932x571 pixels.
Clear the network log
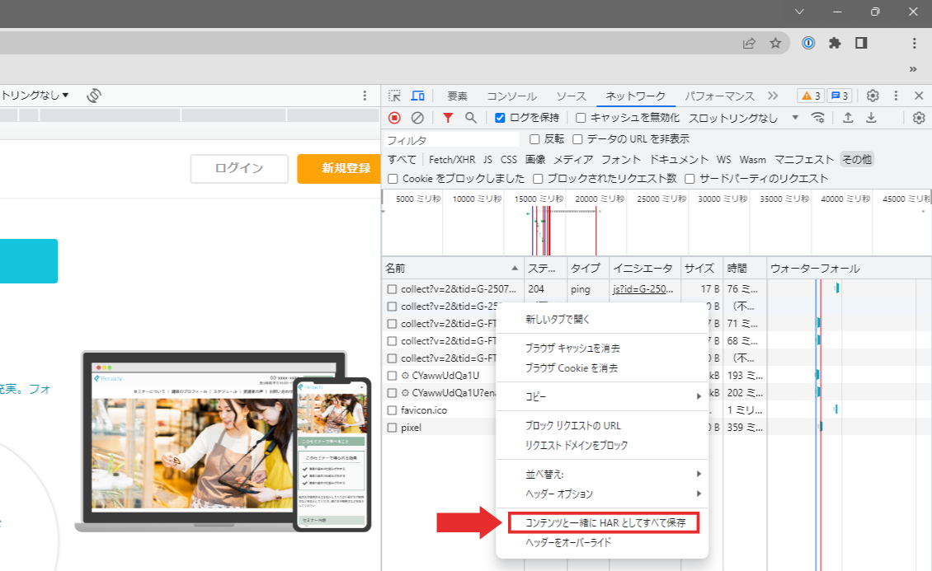click(x=417, y=118)
